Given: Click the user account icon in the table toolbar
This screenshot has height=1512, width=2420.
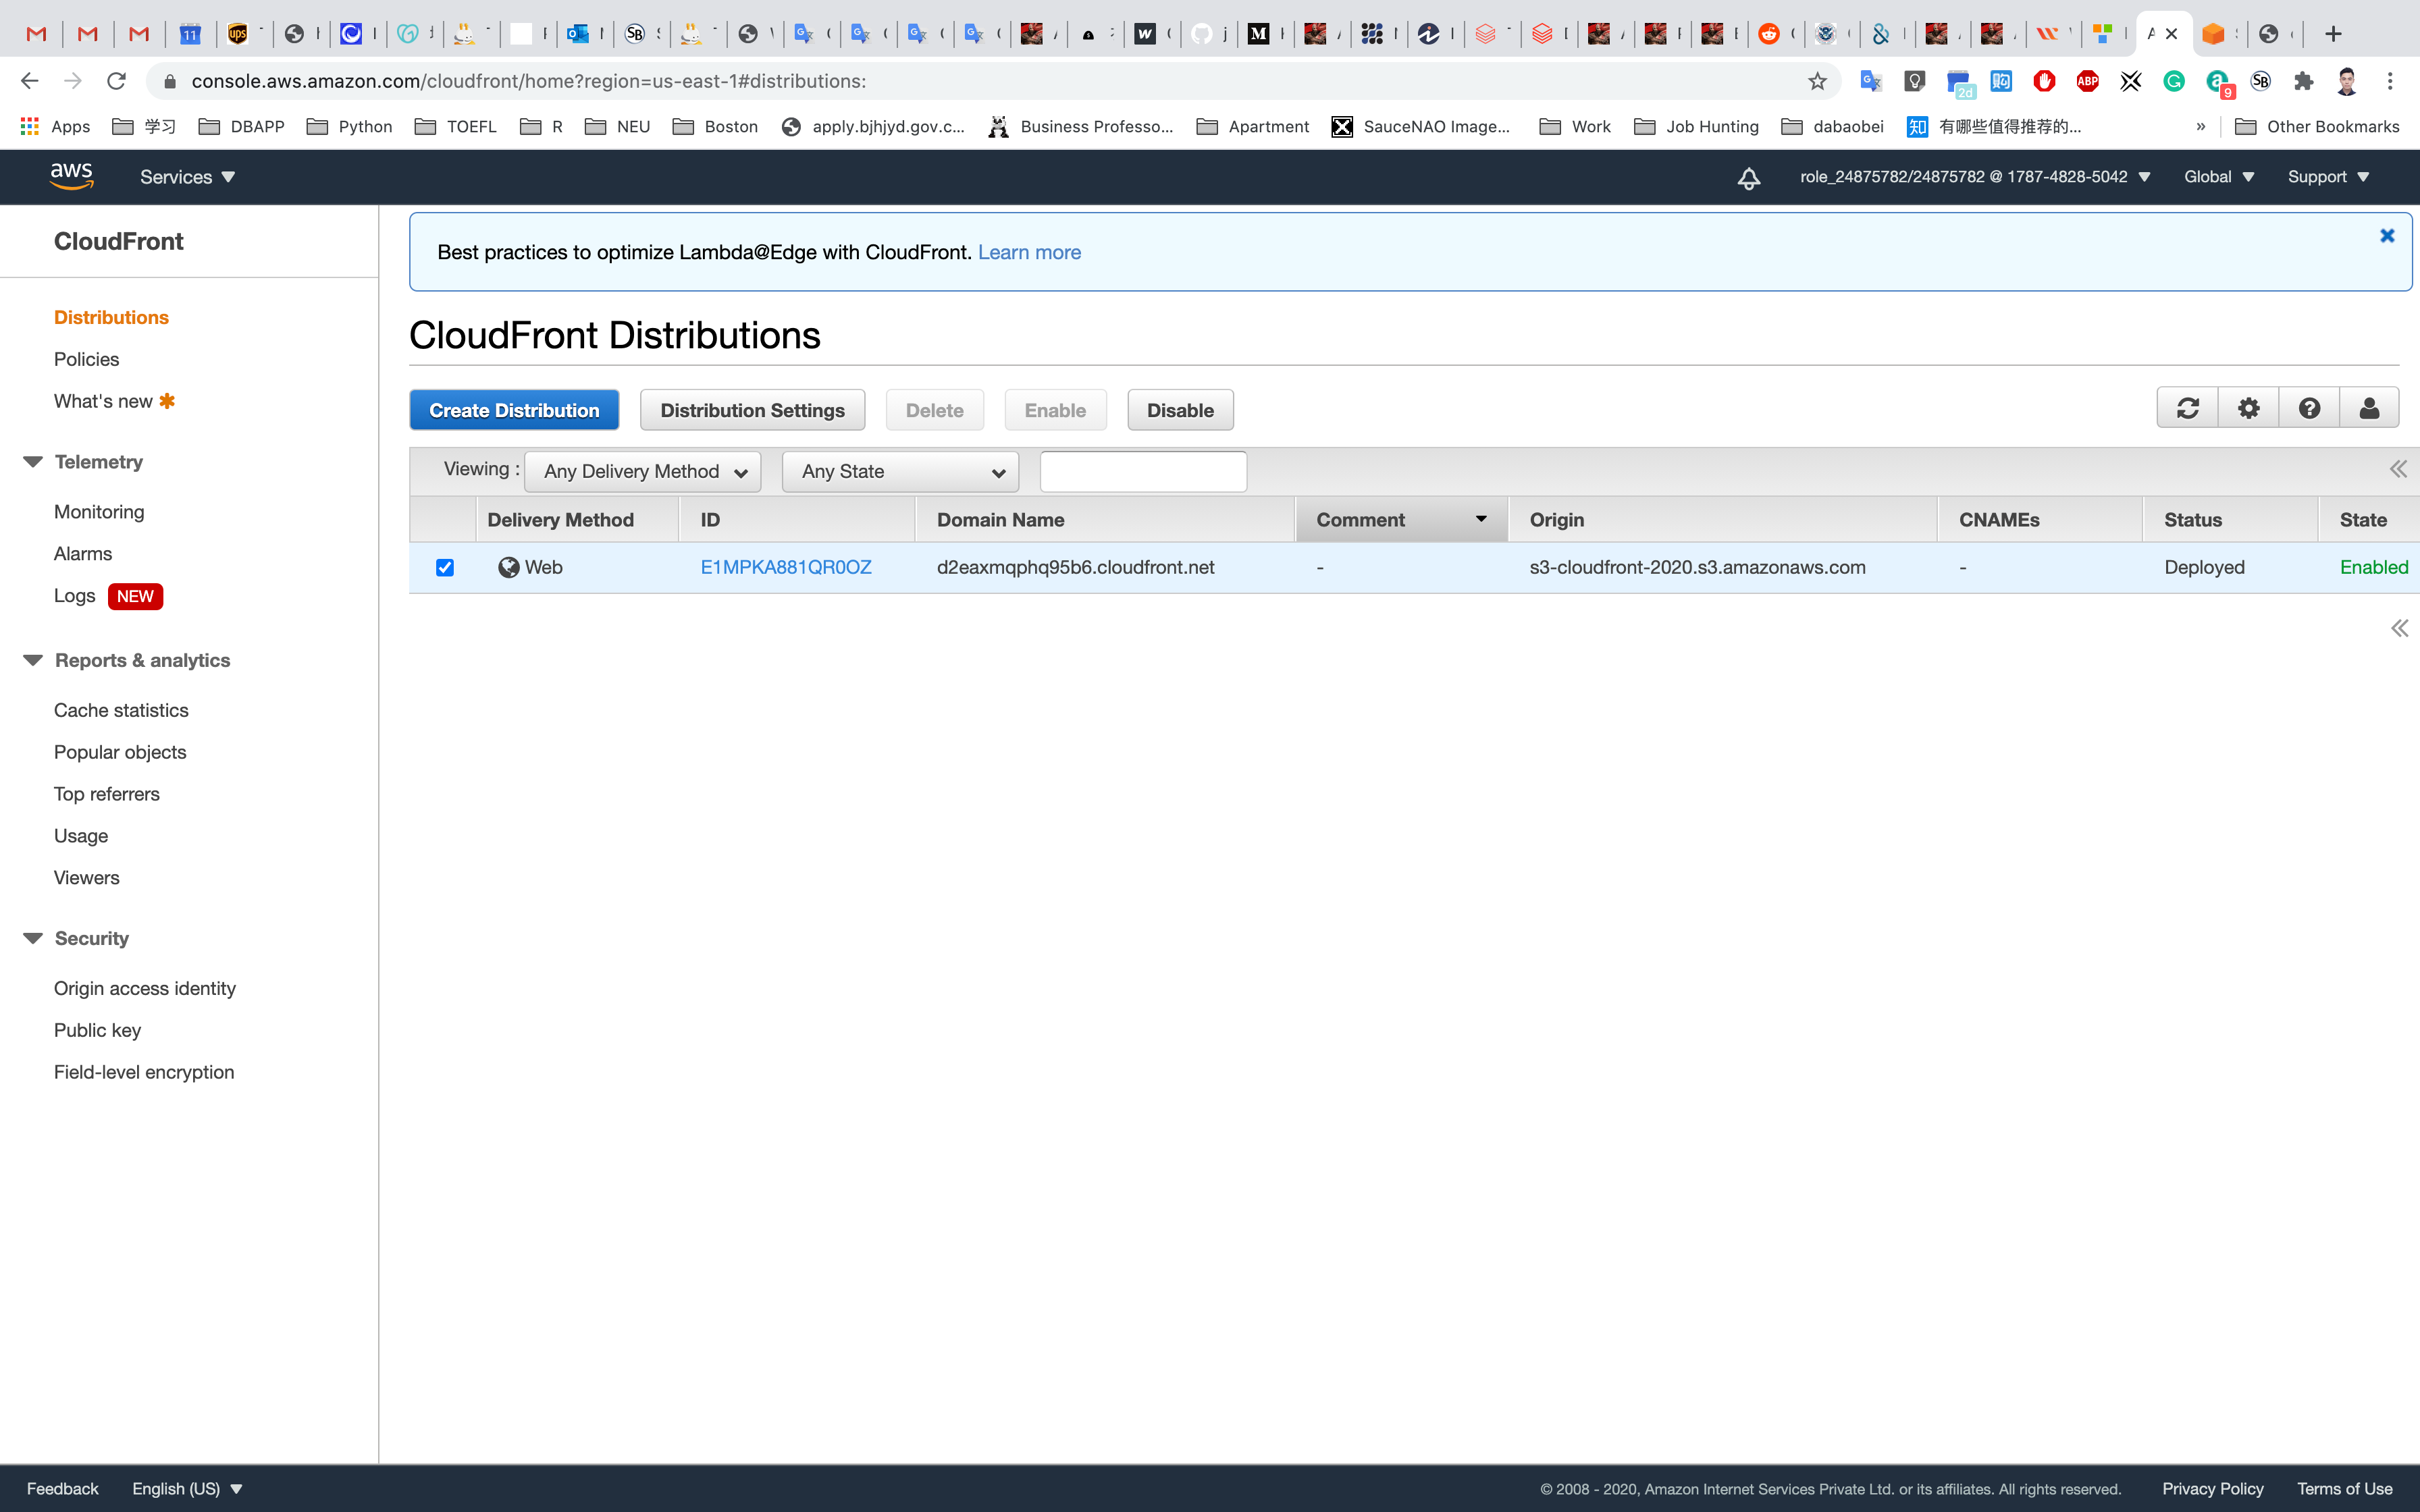Looking at the screenshot, I should [2369, 408].
